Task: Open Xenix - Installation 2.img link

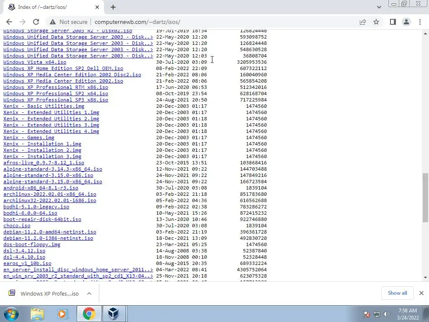Action: [x=42, y=151]
